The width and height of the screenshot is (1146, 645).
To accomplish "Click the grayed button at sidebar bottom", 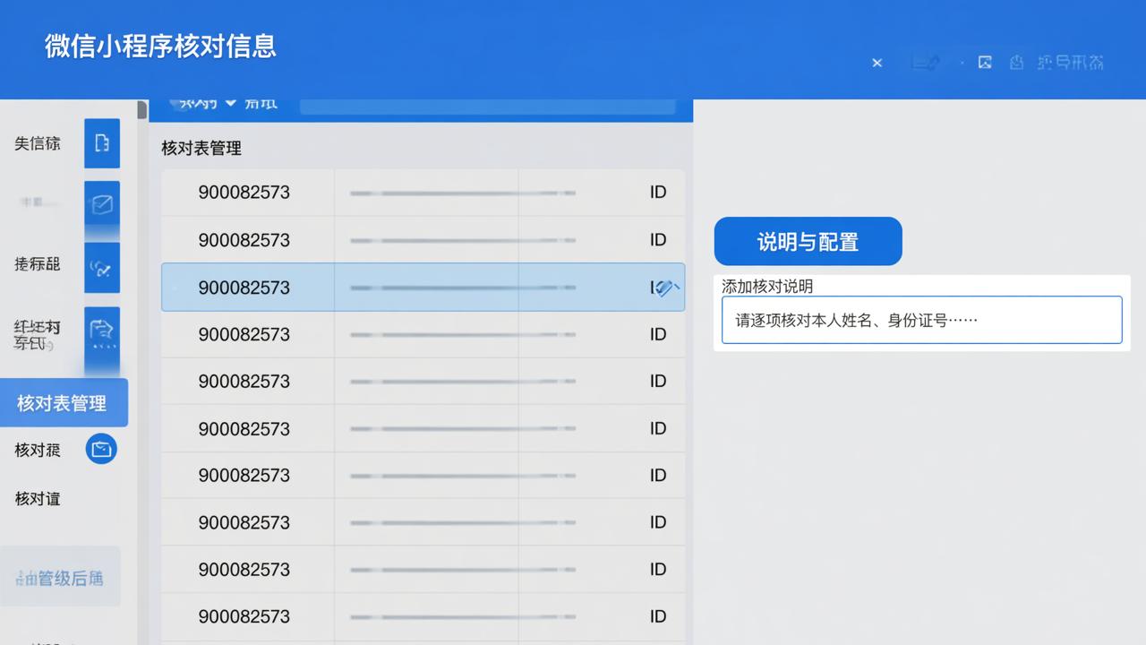I will pos(60,578).
